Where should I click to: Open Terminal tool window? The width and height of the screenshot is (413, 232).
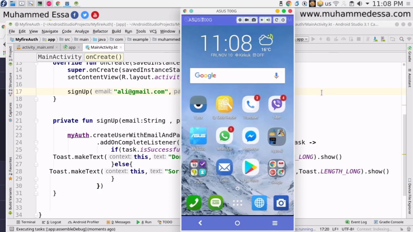pyautogui.click(x=26, y=222)
